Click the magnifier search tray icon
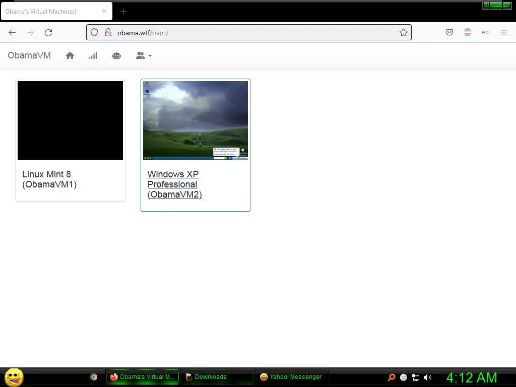Viewport: 516px width, 387px height. 391,377
